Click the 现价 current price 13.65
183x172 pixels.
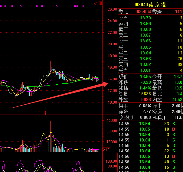[x=145, y=77]
